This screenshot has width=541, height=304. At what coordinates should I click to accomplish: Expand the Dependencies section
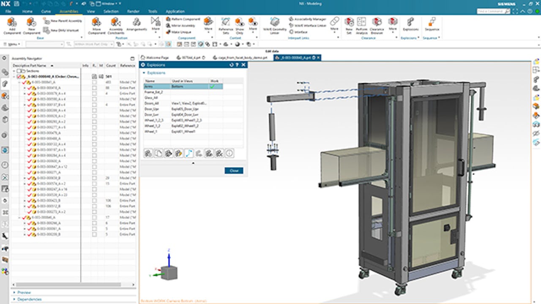tap(29, 299)
